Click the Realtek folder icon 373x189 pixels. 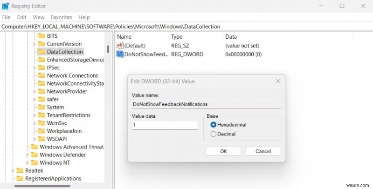[20, 170]
